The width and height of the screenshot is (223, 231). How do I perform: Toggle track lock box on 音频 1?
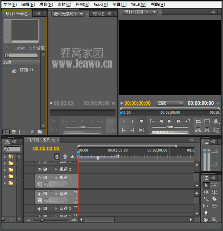pos(51,194)
